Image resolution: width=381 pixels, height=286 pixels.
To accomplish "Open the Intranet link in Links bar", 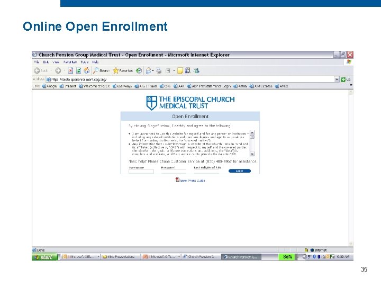I will 68,86.
